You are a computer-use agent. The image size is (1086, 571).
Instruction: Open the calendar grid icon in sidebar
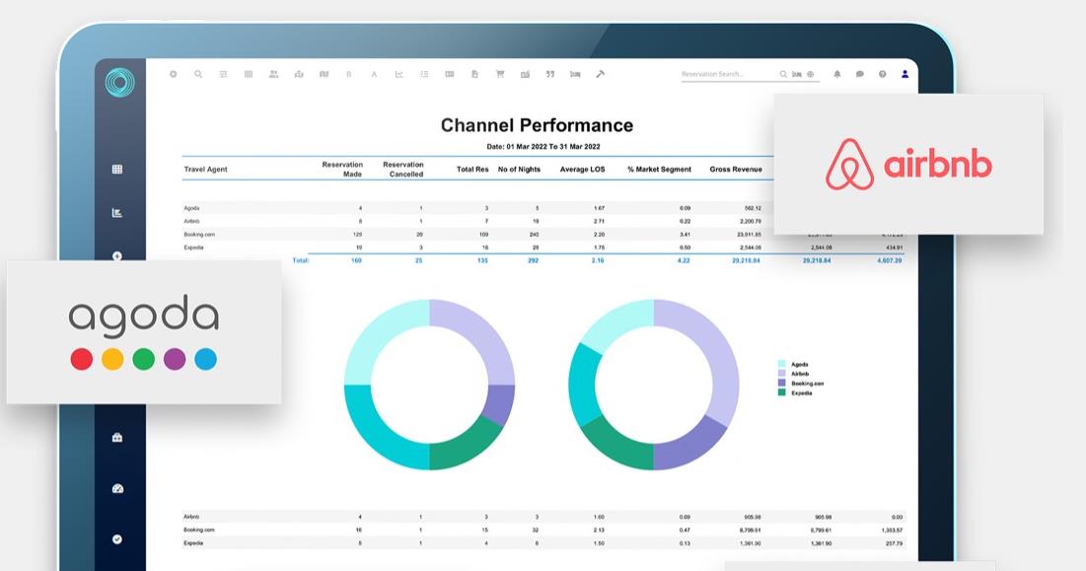117,170
